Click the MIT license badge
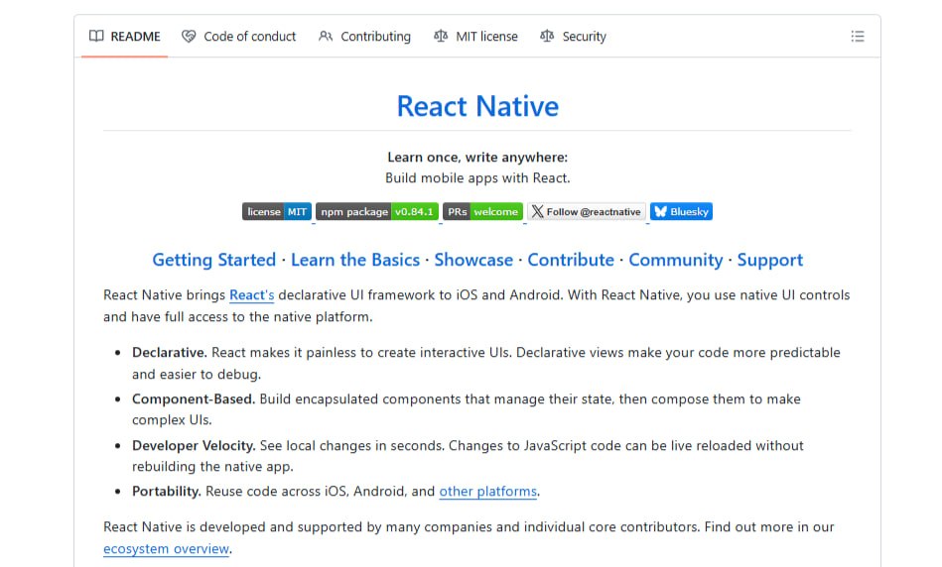Screen dimensions: 942x567 [277, 211]
